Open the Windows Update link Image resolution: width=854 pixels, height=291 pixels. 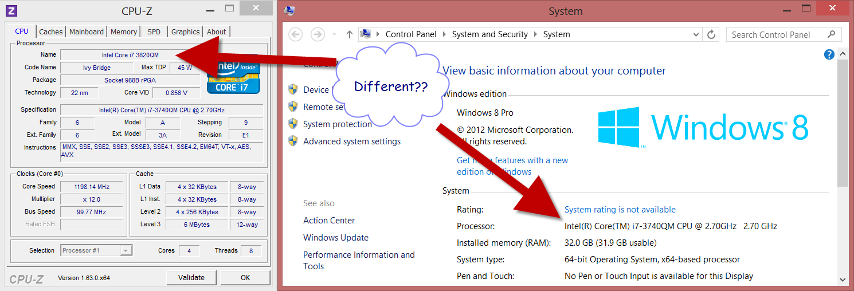click(x=336, y=238)
